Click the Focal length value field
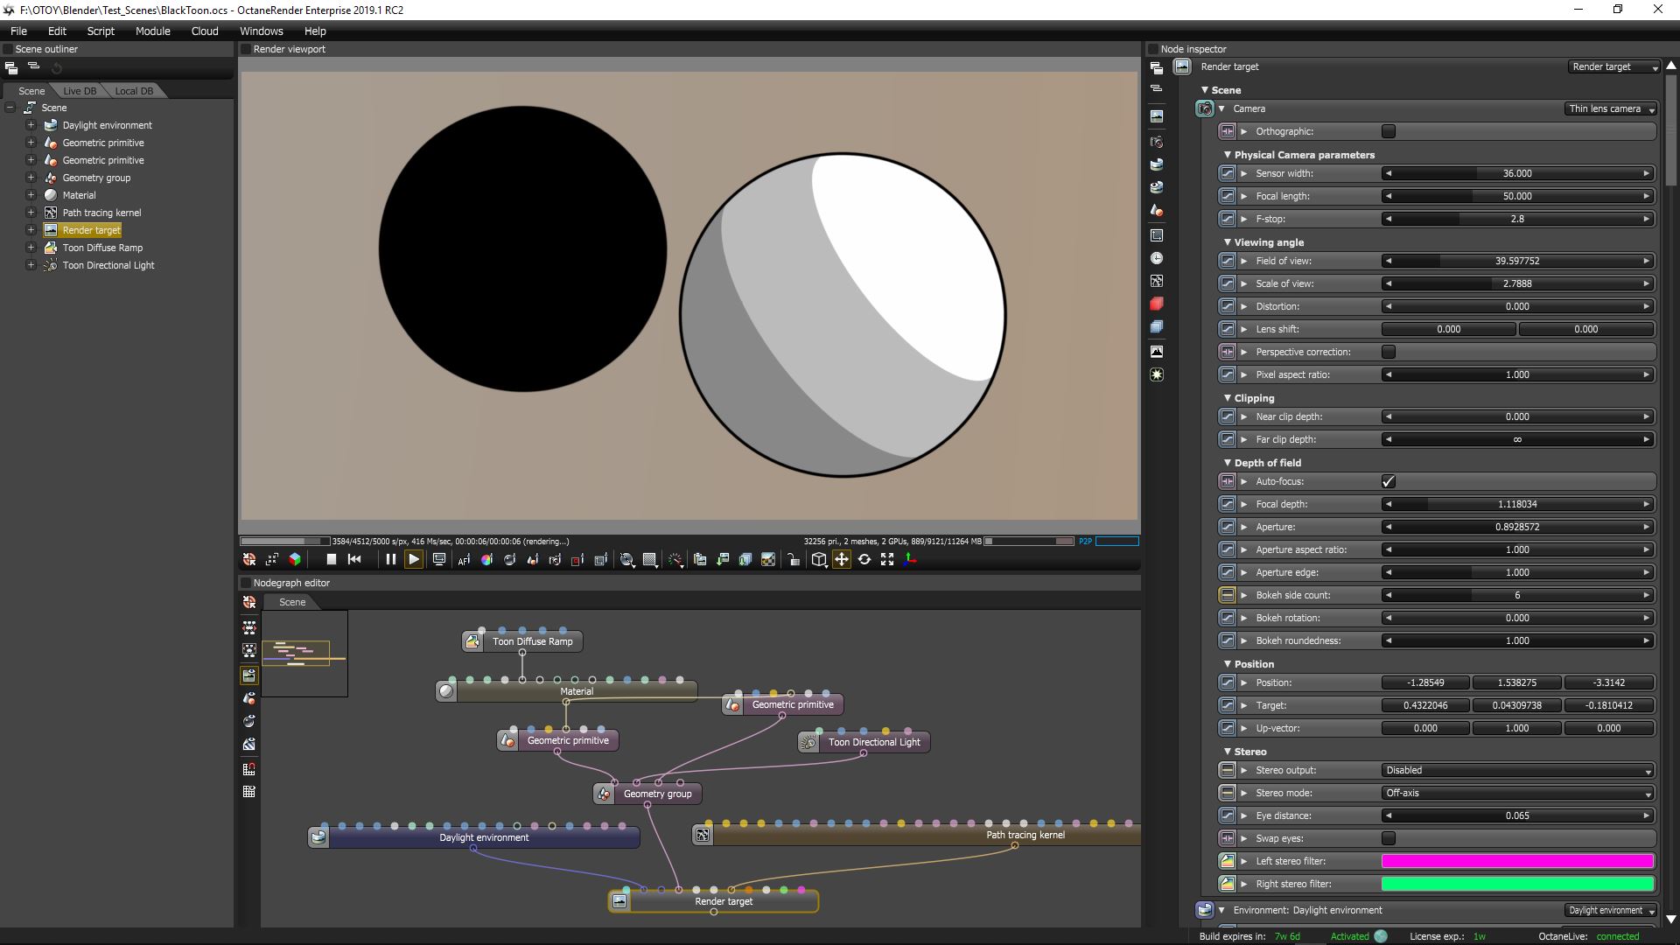Screen dimensions: 1680x945 pyautogui.click(x=1517, y=196)
